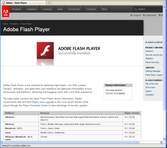The height and width of the screenshot is (148, 167).
Task: Open the My support link
Action: click(x=136, y=15)
